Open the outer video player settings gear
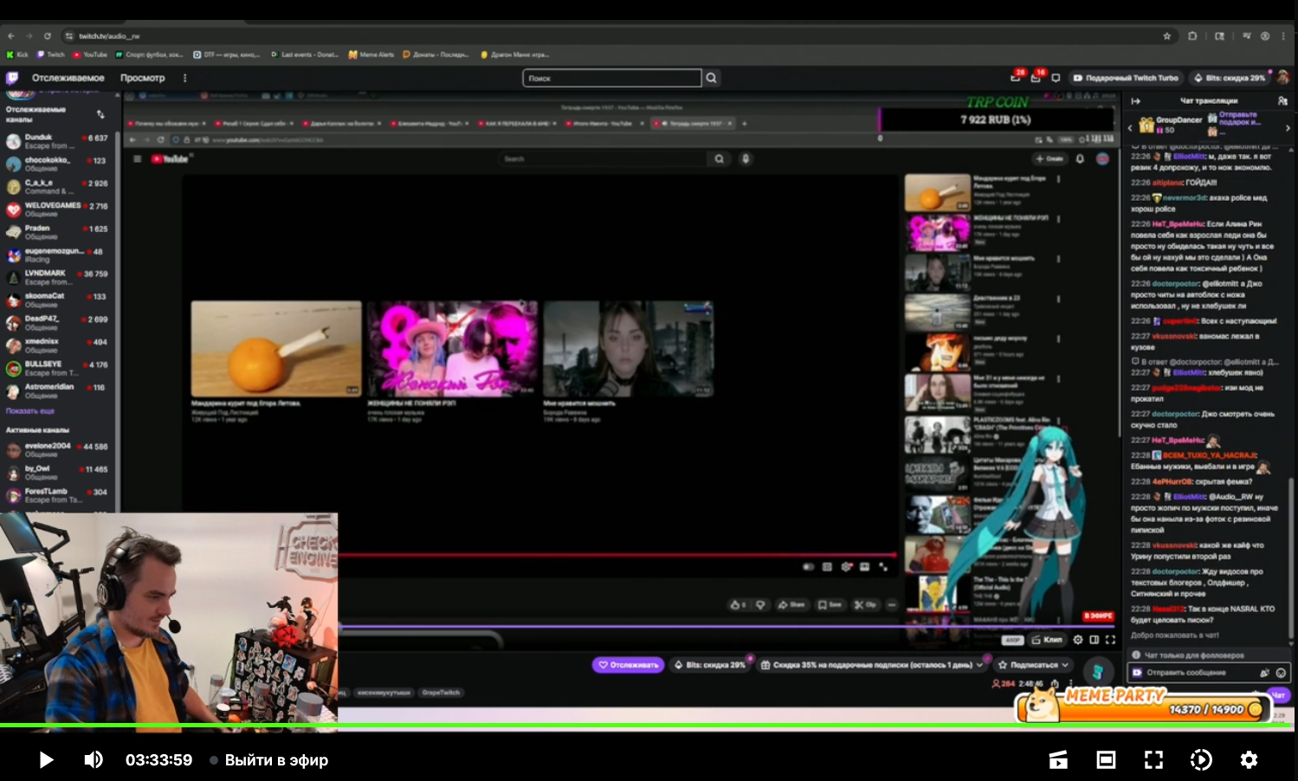The height and width of the screenshot is (781, 1298). [1249, 760]
